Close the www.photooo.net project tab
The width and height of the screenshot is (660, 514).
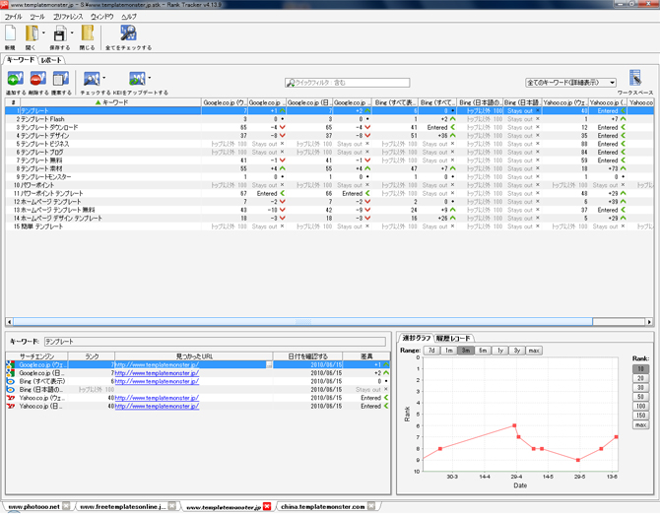[66, 506]
